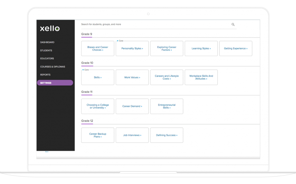Click the search magnifier icon
Image resolution: width=296 pixels, height=184 pixels.
[233, 25]
